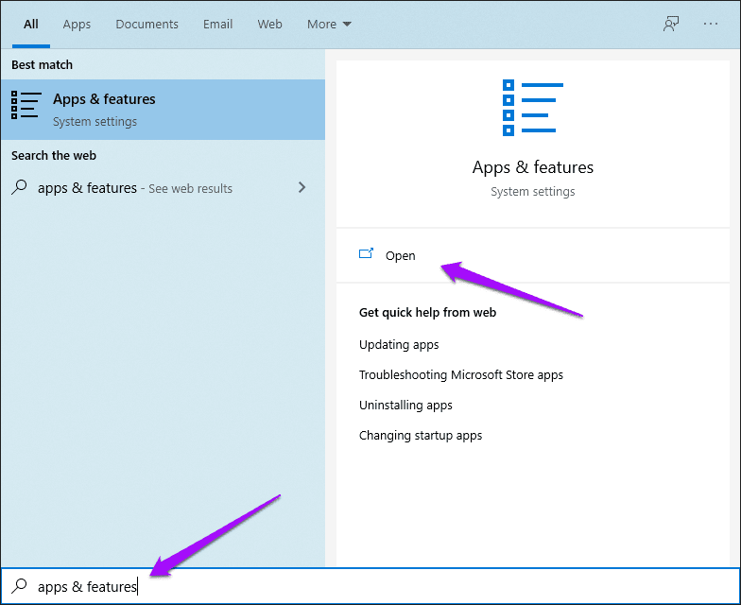Open the three-dot options menu

[x=711, y=24]
